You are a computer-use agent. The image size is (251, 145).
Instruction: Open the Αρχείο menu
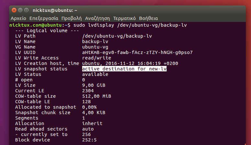18,18
